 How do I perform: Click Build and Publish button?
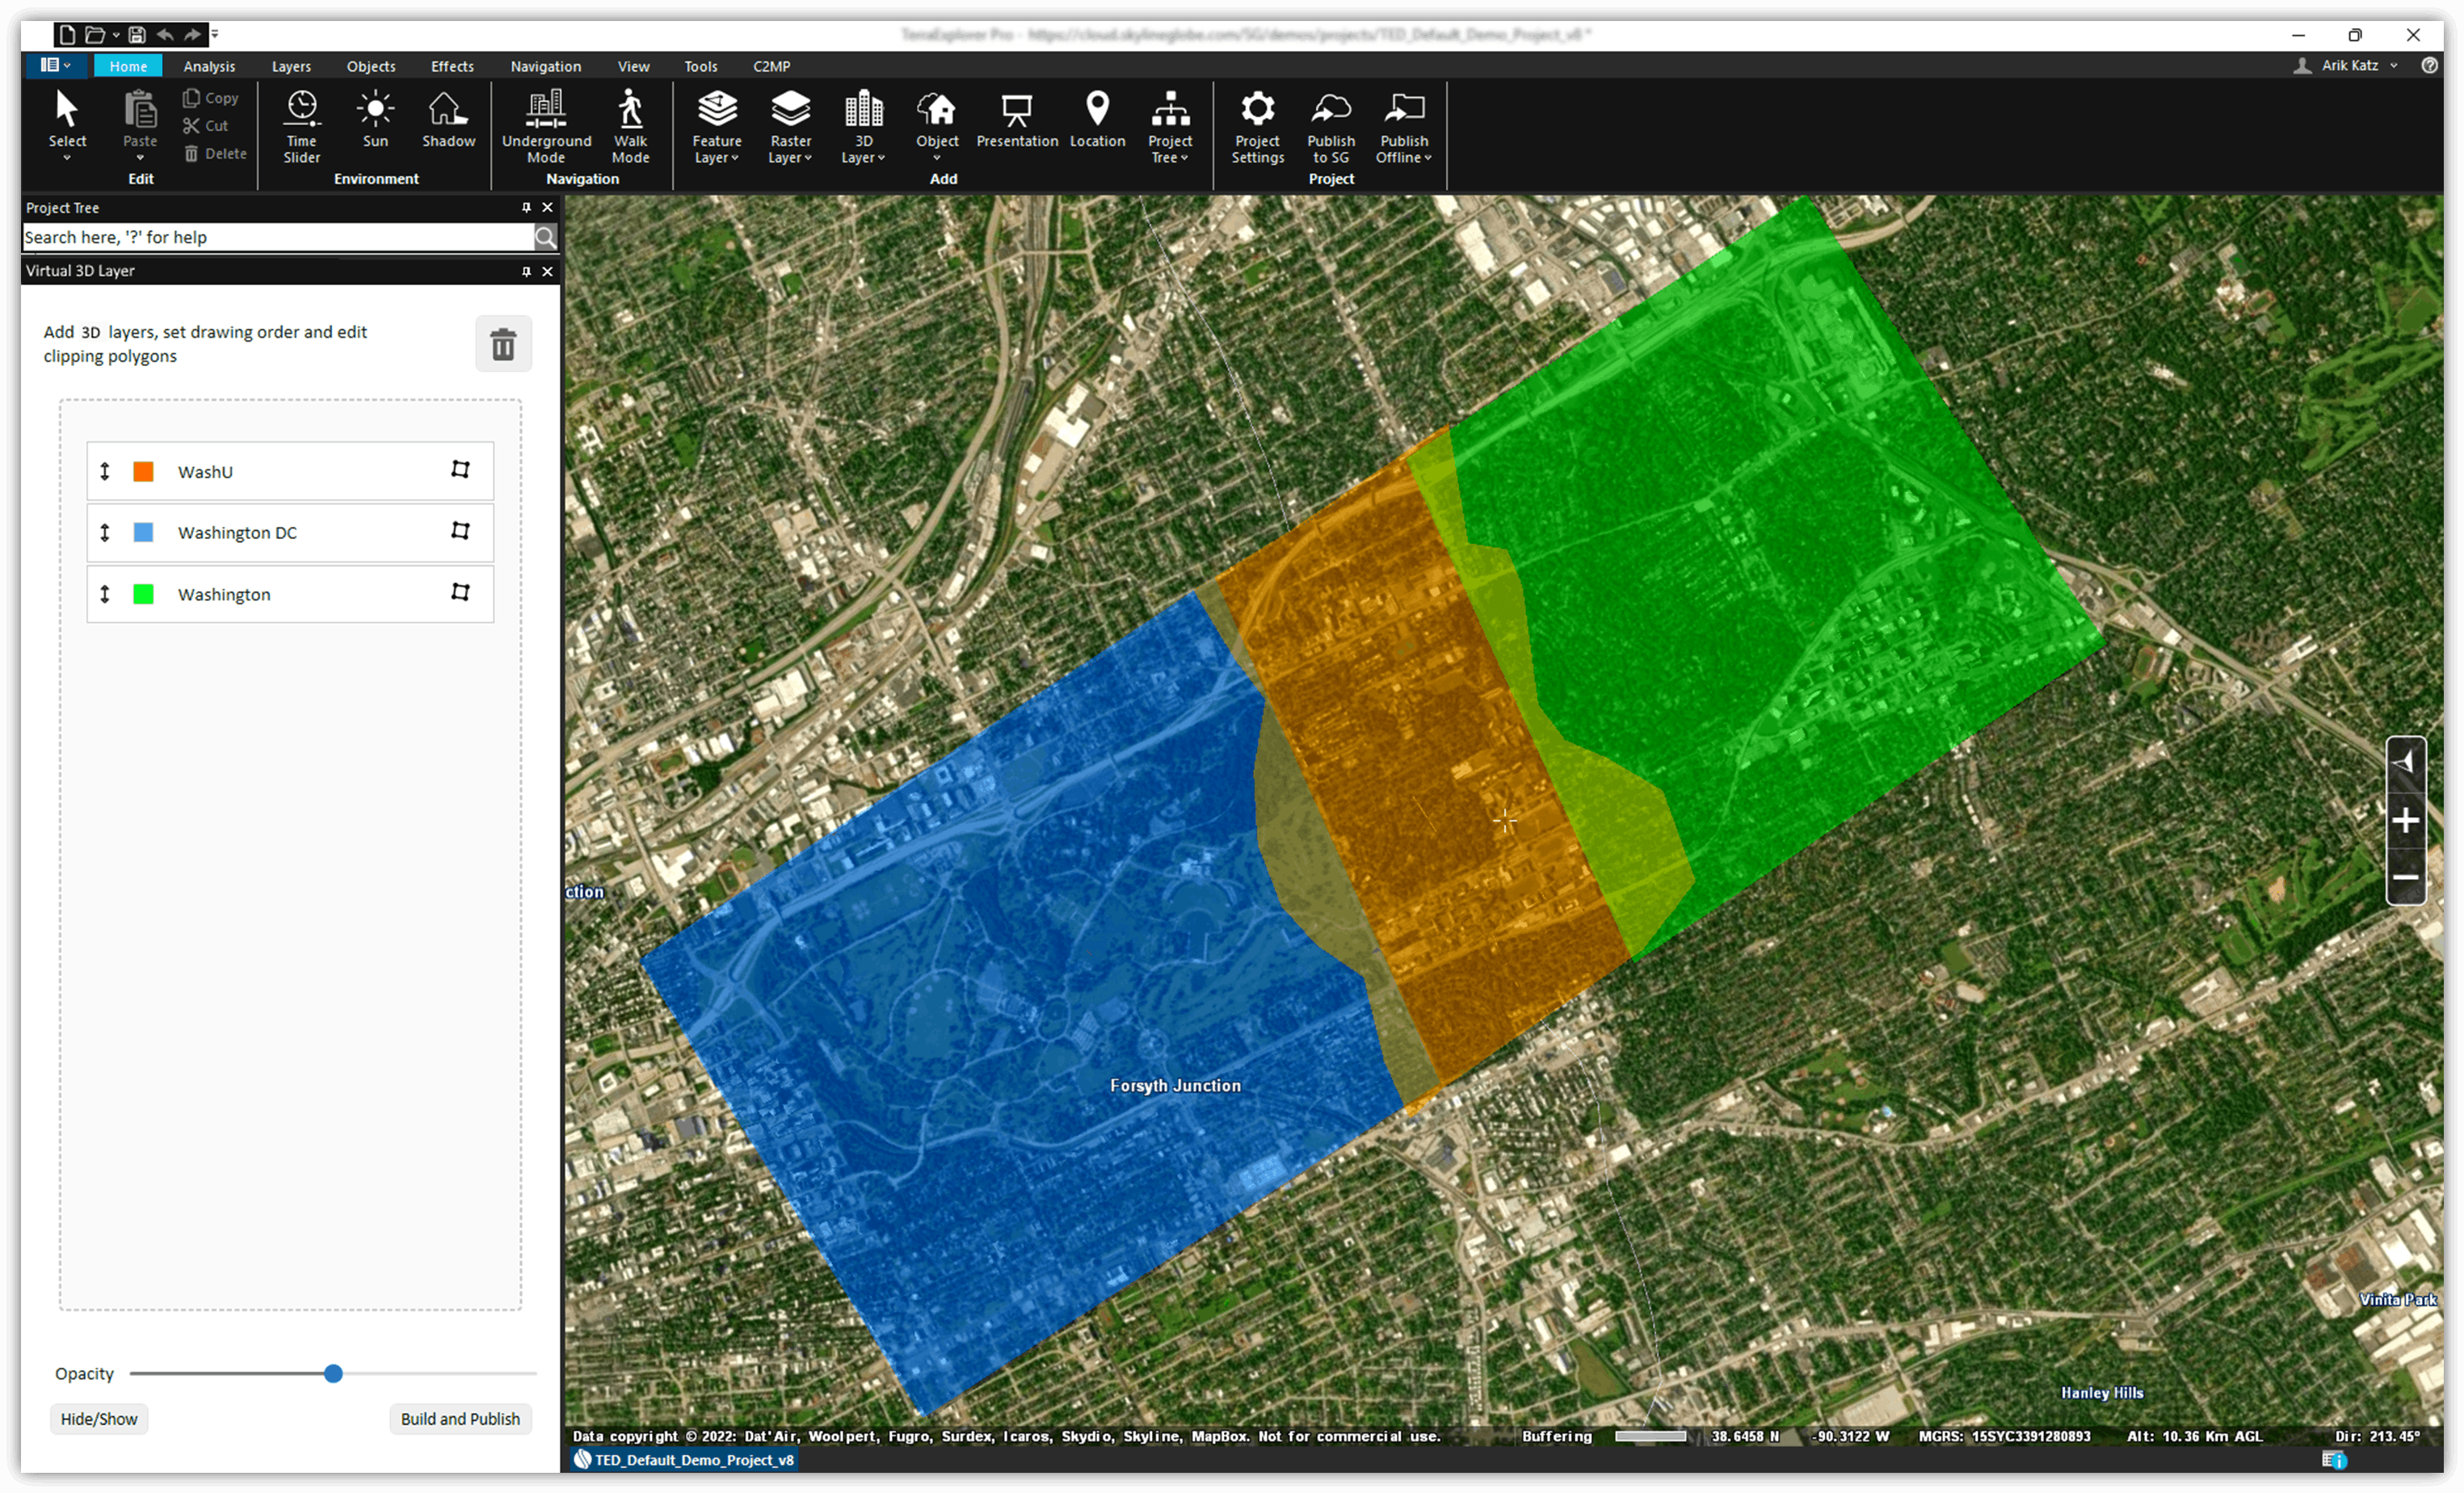click(460, 1419)
